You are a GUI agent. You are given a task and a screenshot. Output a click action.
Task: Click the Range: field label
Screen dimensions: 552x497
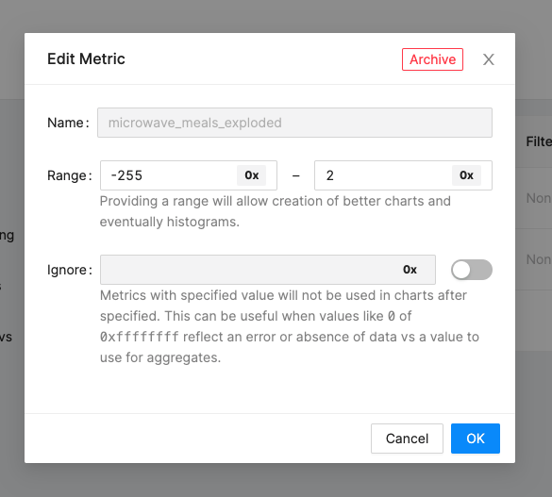tap(70, 175)
